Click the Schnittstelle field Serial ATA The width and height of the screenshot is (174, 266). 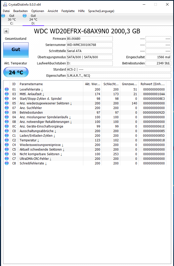pyautogui.click(x=90, y=51)
